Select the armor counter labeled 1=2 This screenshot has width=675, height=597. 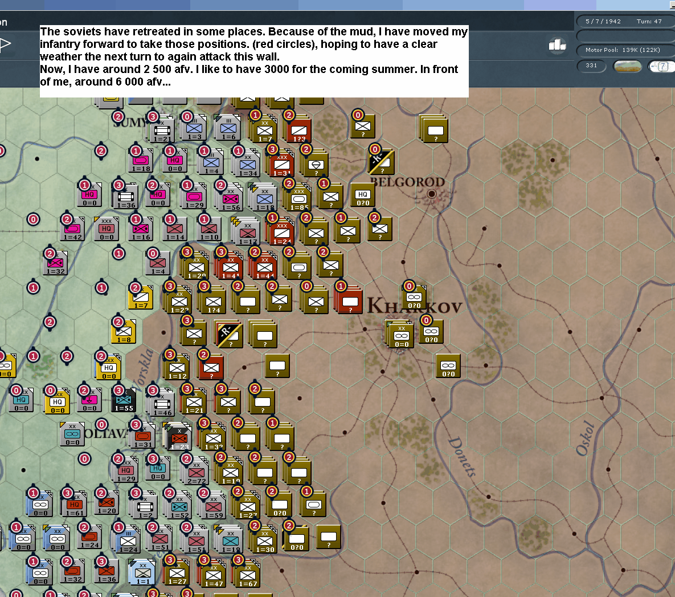(x=145, y=506)
